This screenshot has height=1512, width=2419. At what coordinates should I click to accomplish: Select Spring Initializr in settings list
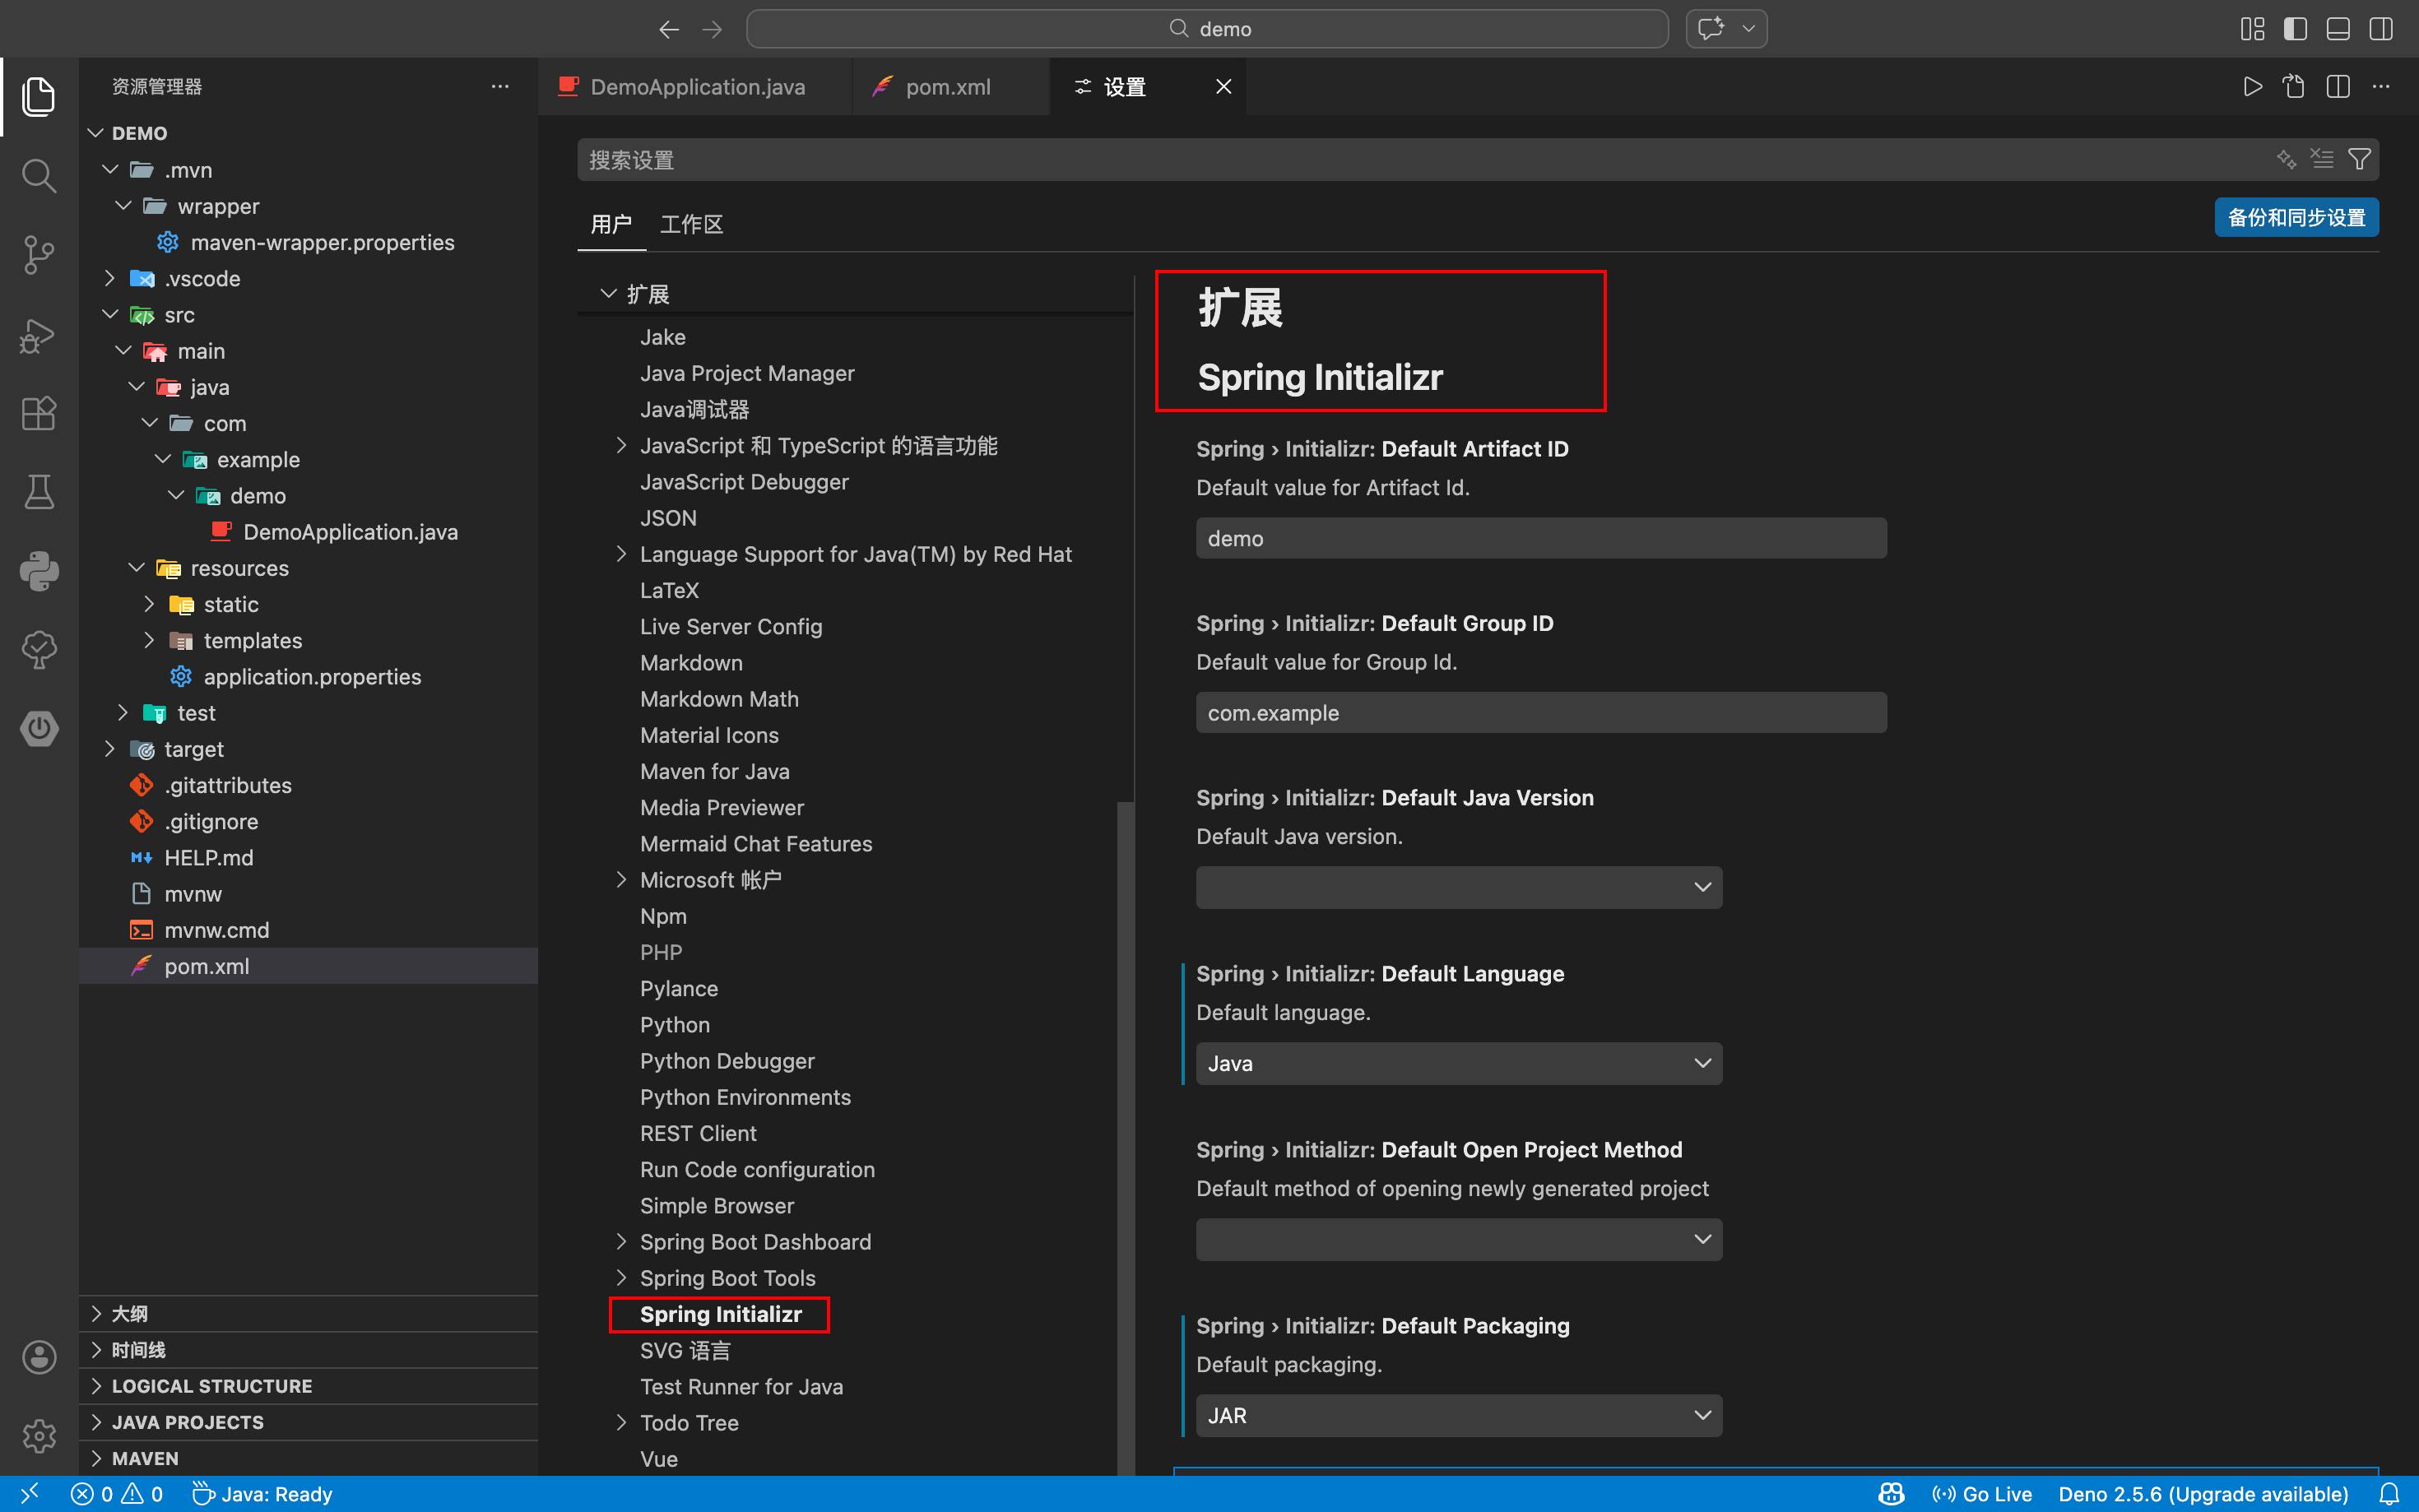point(721,1314)
